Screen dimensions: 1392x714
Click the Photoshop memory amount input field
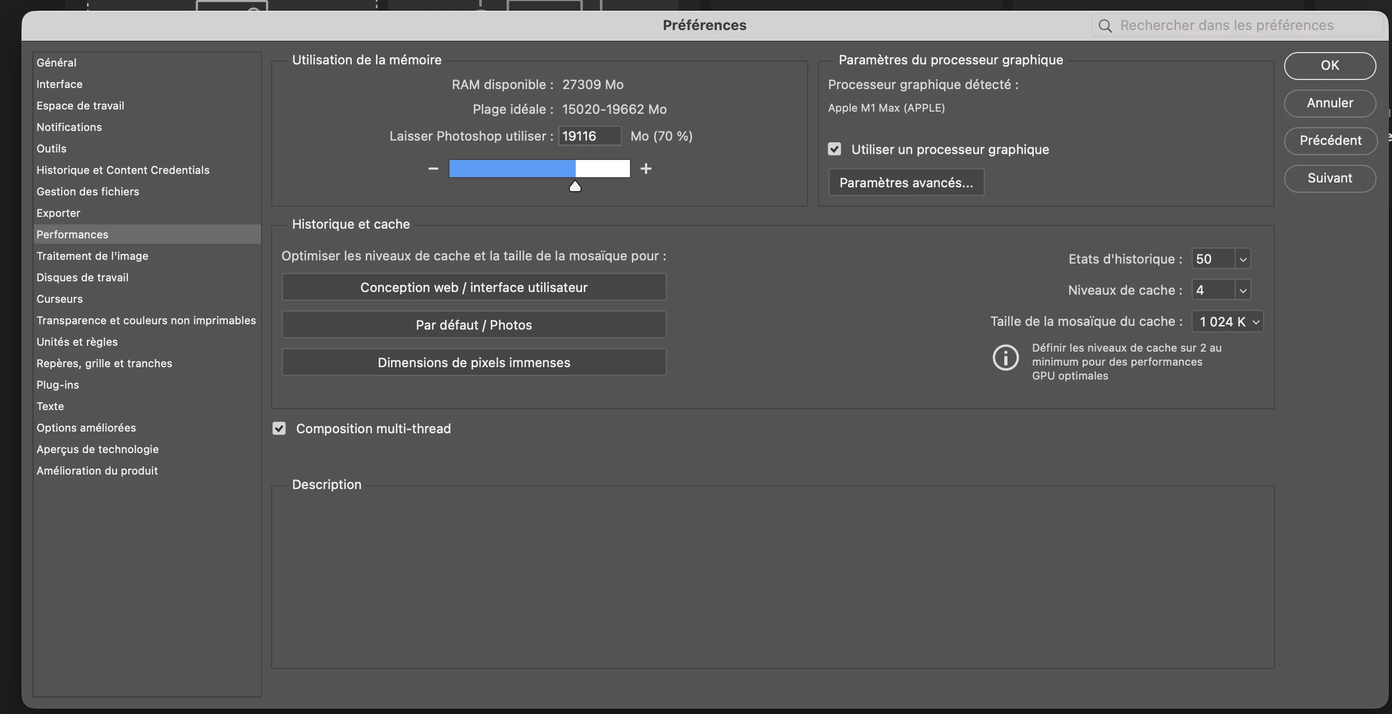[x=589, y=136]
